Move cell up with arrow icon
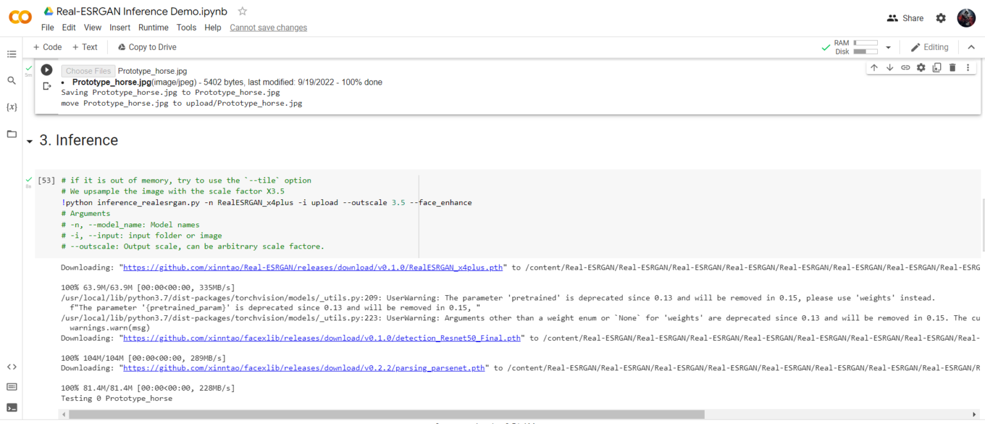The image size is (985, 424). point(874,68)
